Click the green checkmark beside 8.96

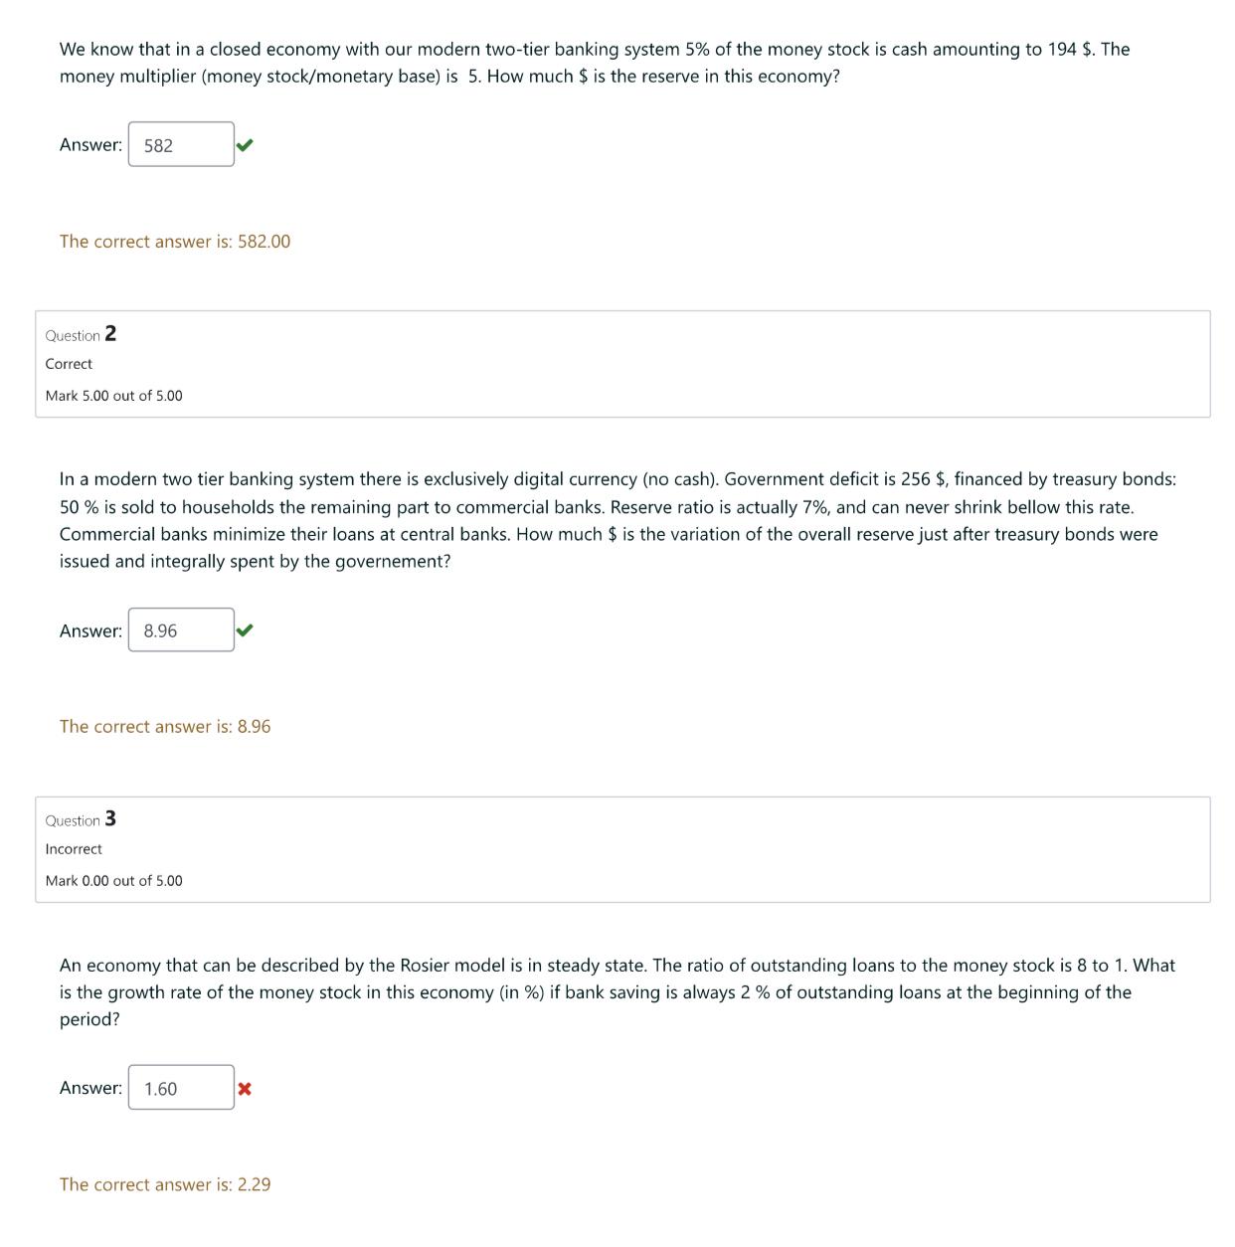(x=245, y=630)
